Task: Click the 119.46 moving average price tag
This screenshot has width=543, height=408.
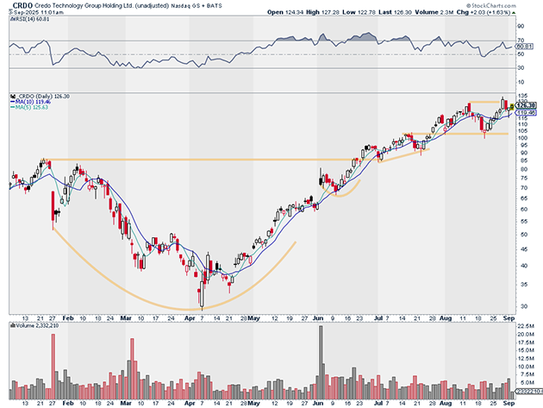Action: pyautogui.click(x=525, y=112)
